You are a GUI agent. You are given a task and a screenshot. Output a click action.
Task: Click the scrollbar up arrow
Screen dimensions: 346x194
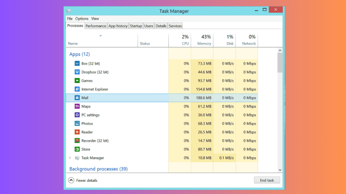click(280, 51)
